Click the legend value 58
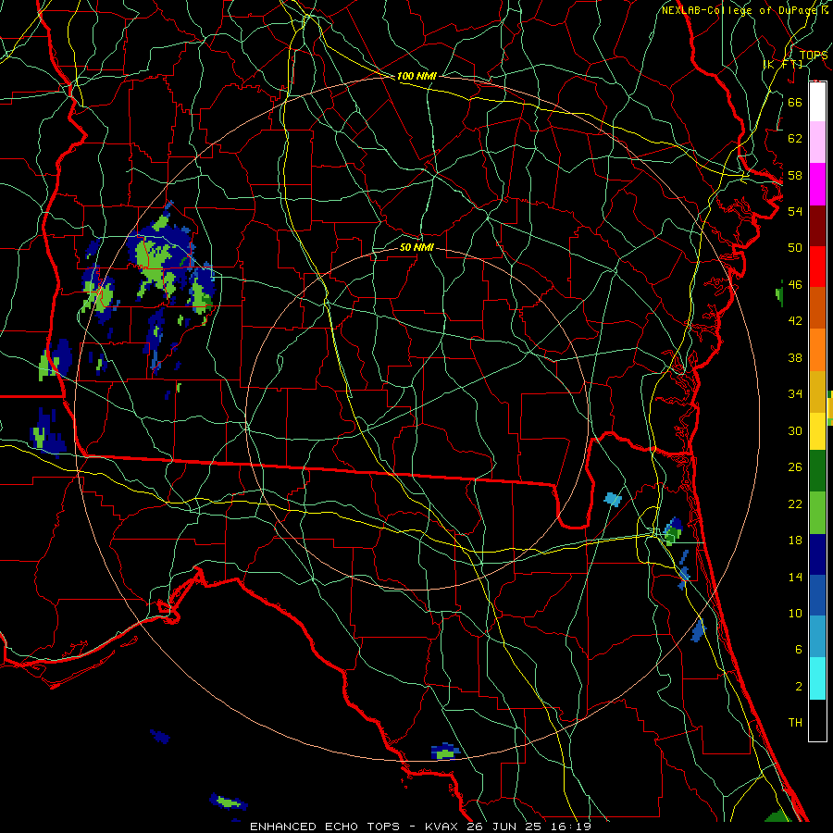 click(795, 175)
